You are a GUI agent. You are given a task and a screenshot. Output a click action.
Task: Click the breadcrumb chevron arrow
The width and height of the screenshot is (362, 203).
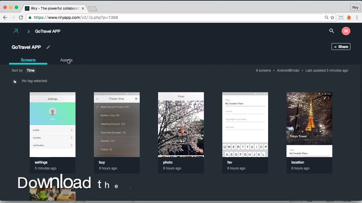coord(29,31)
